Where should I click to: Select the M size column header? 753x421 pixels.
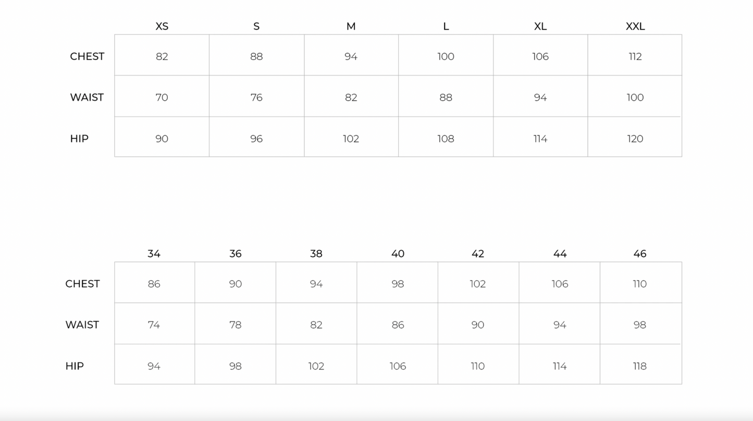(351, 26)
